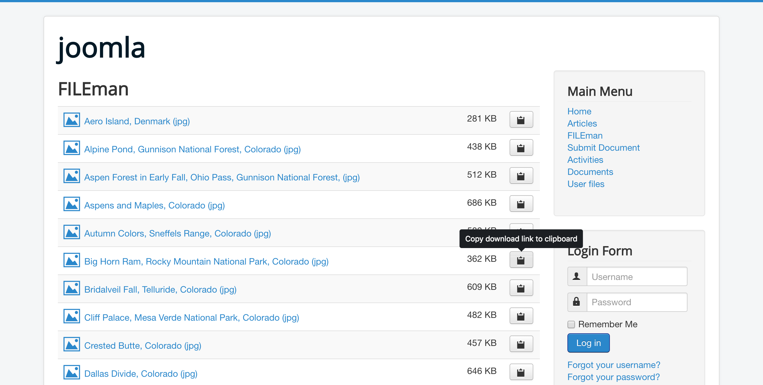
Task: Click the Log in button
Action: pos(589,343)
